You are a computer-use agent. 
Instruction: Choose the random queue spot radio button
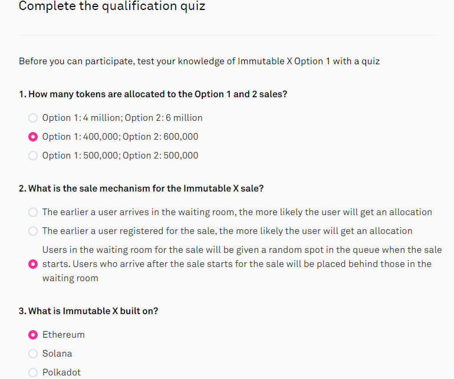[33, 264]
